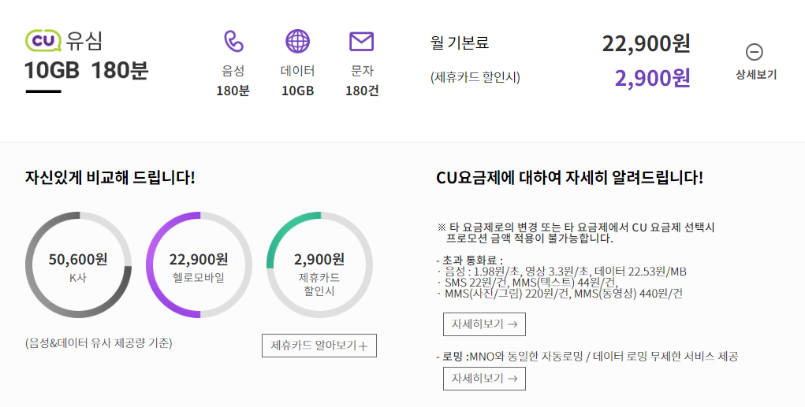The height and width of the screenshot is (407, 805).
Task: Click the 음성 180분 value
Action: [x=233, y=91]
